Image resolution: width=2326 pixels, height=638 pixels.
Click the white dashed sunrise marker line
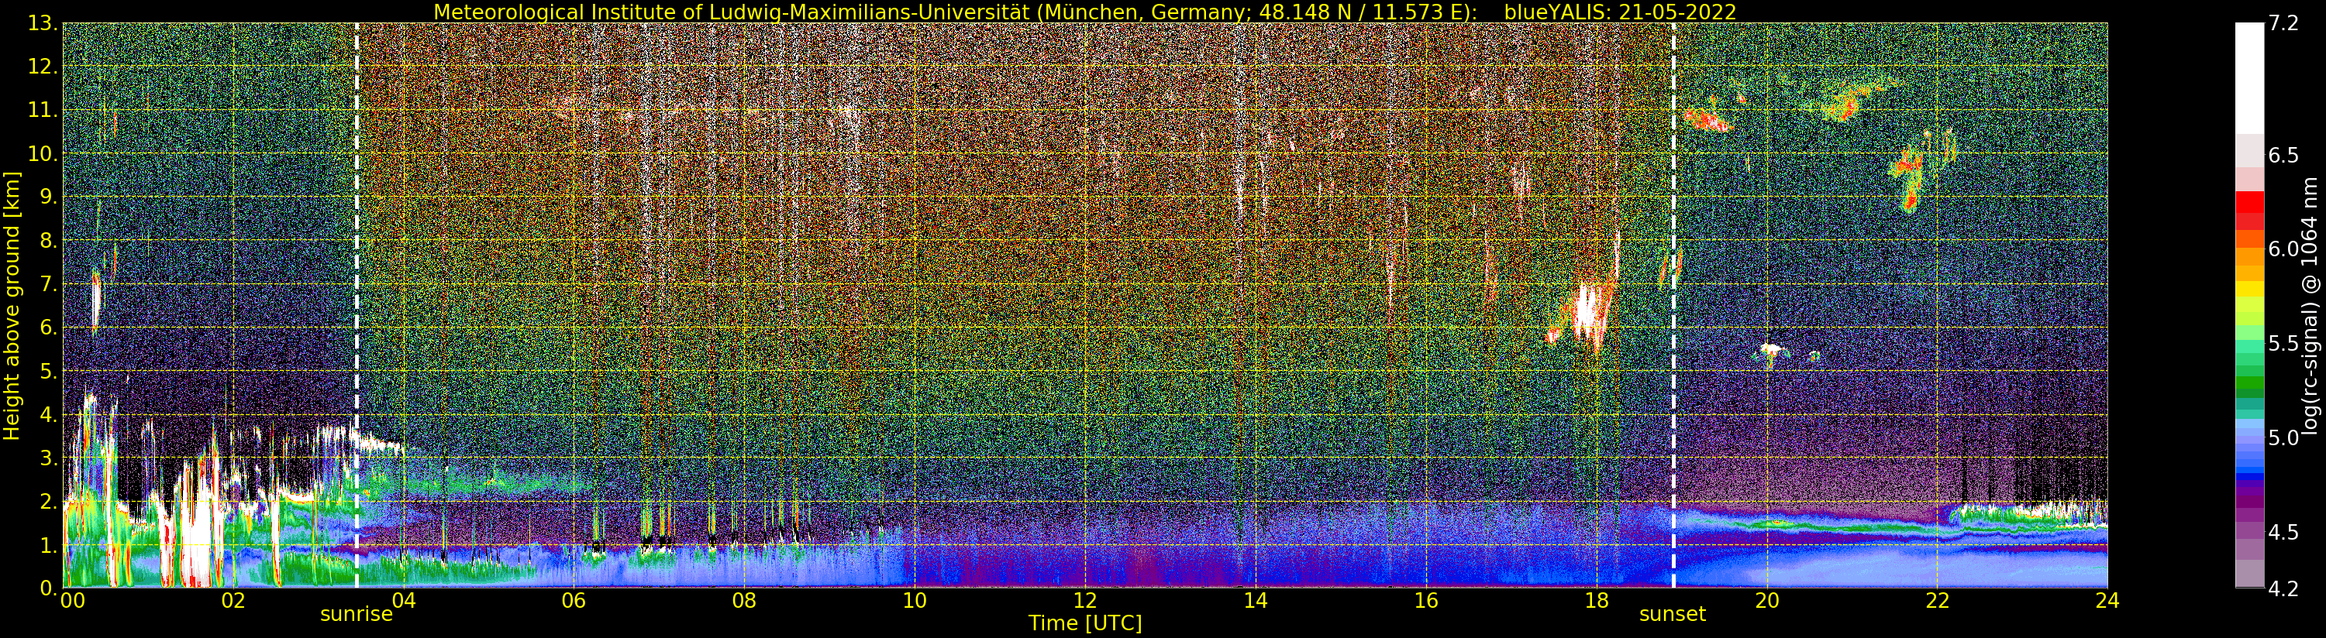(x=357, y=306)
